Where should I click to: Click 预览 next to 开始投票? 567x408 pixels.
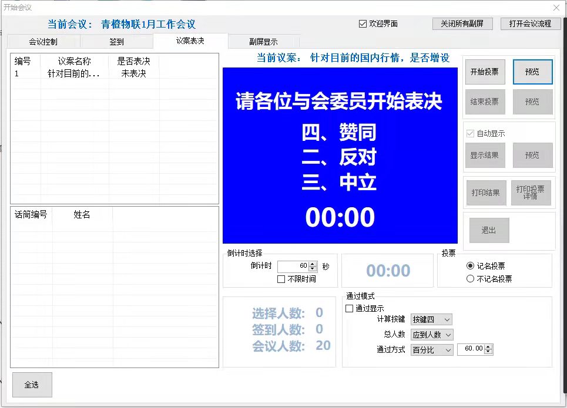click(533, 72)
